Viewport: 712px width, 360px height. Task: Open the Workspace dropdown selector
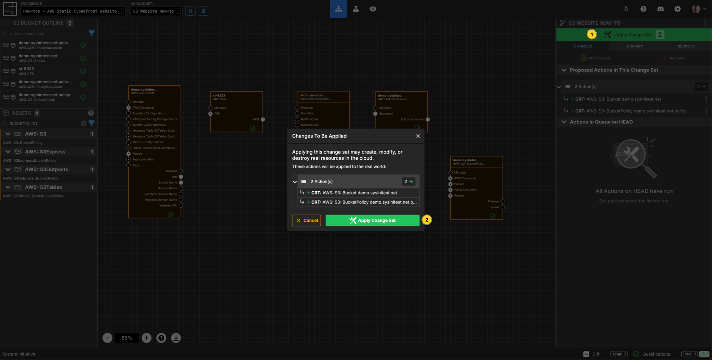(73, 11)
